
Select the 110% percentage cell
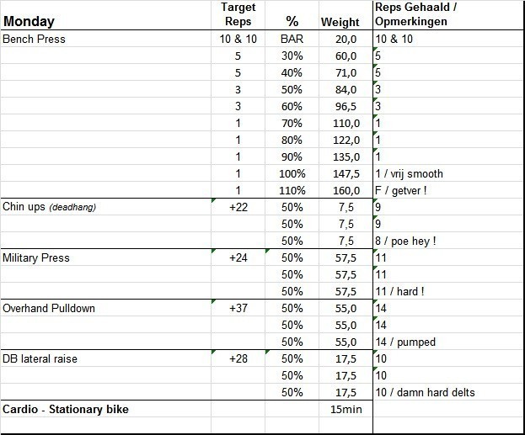tap(292, 190)
